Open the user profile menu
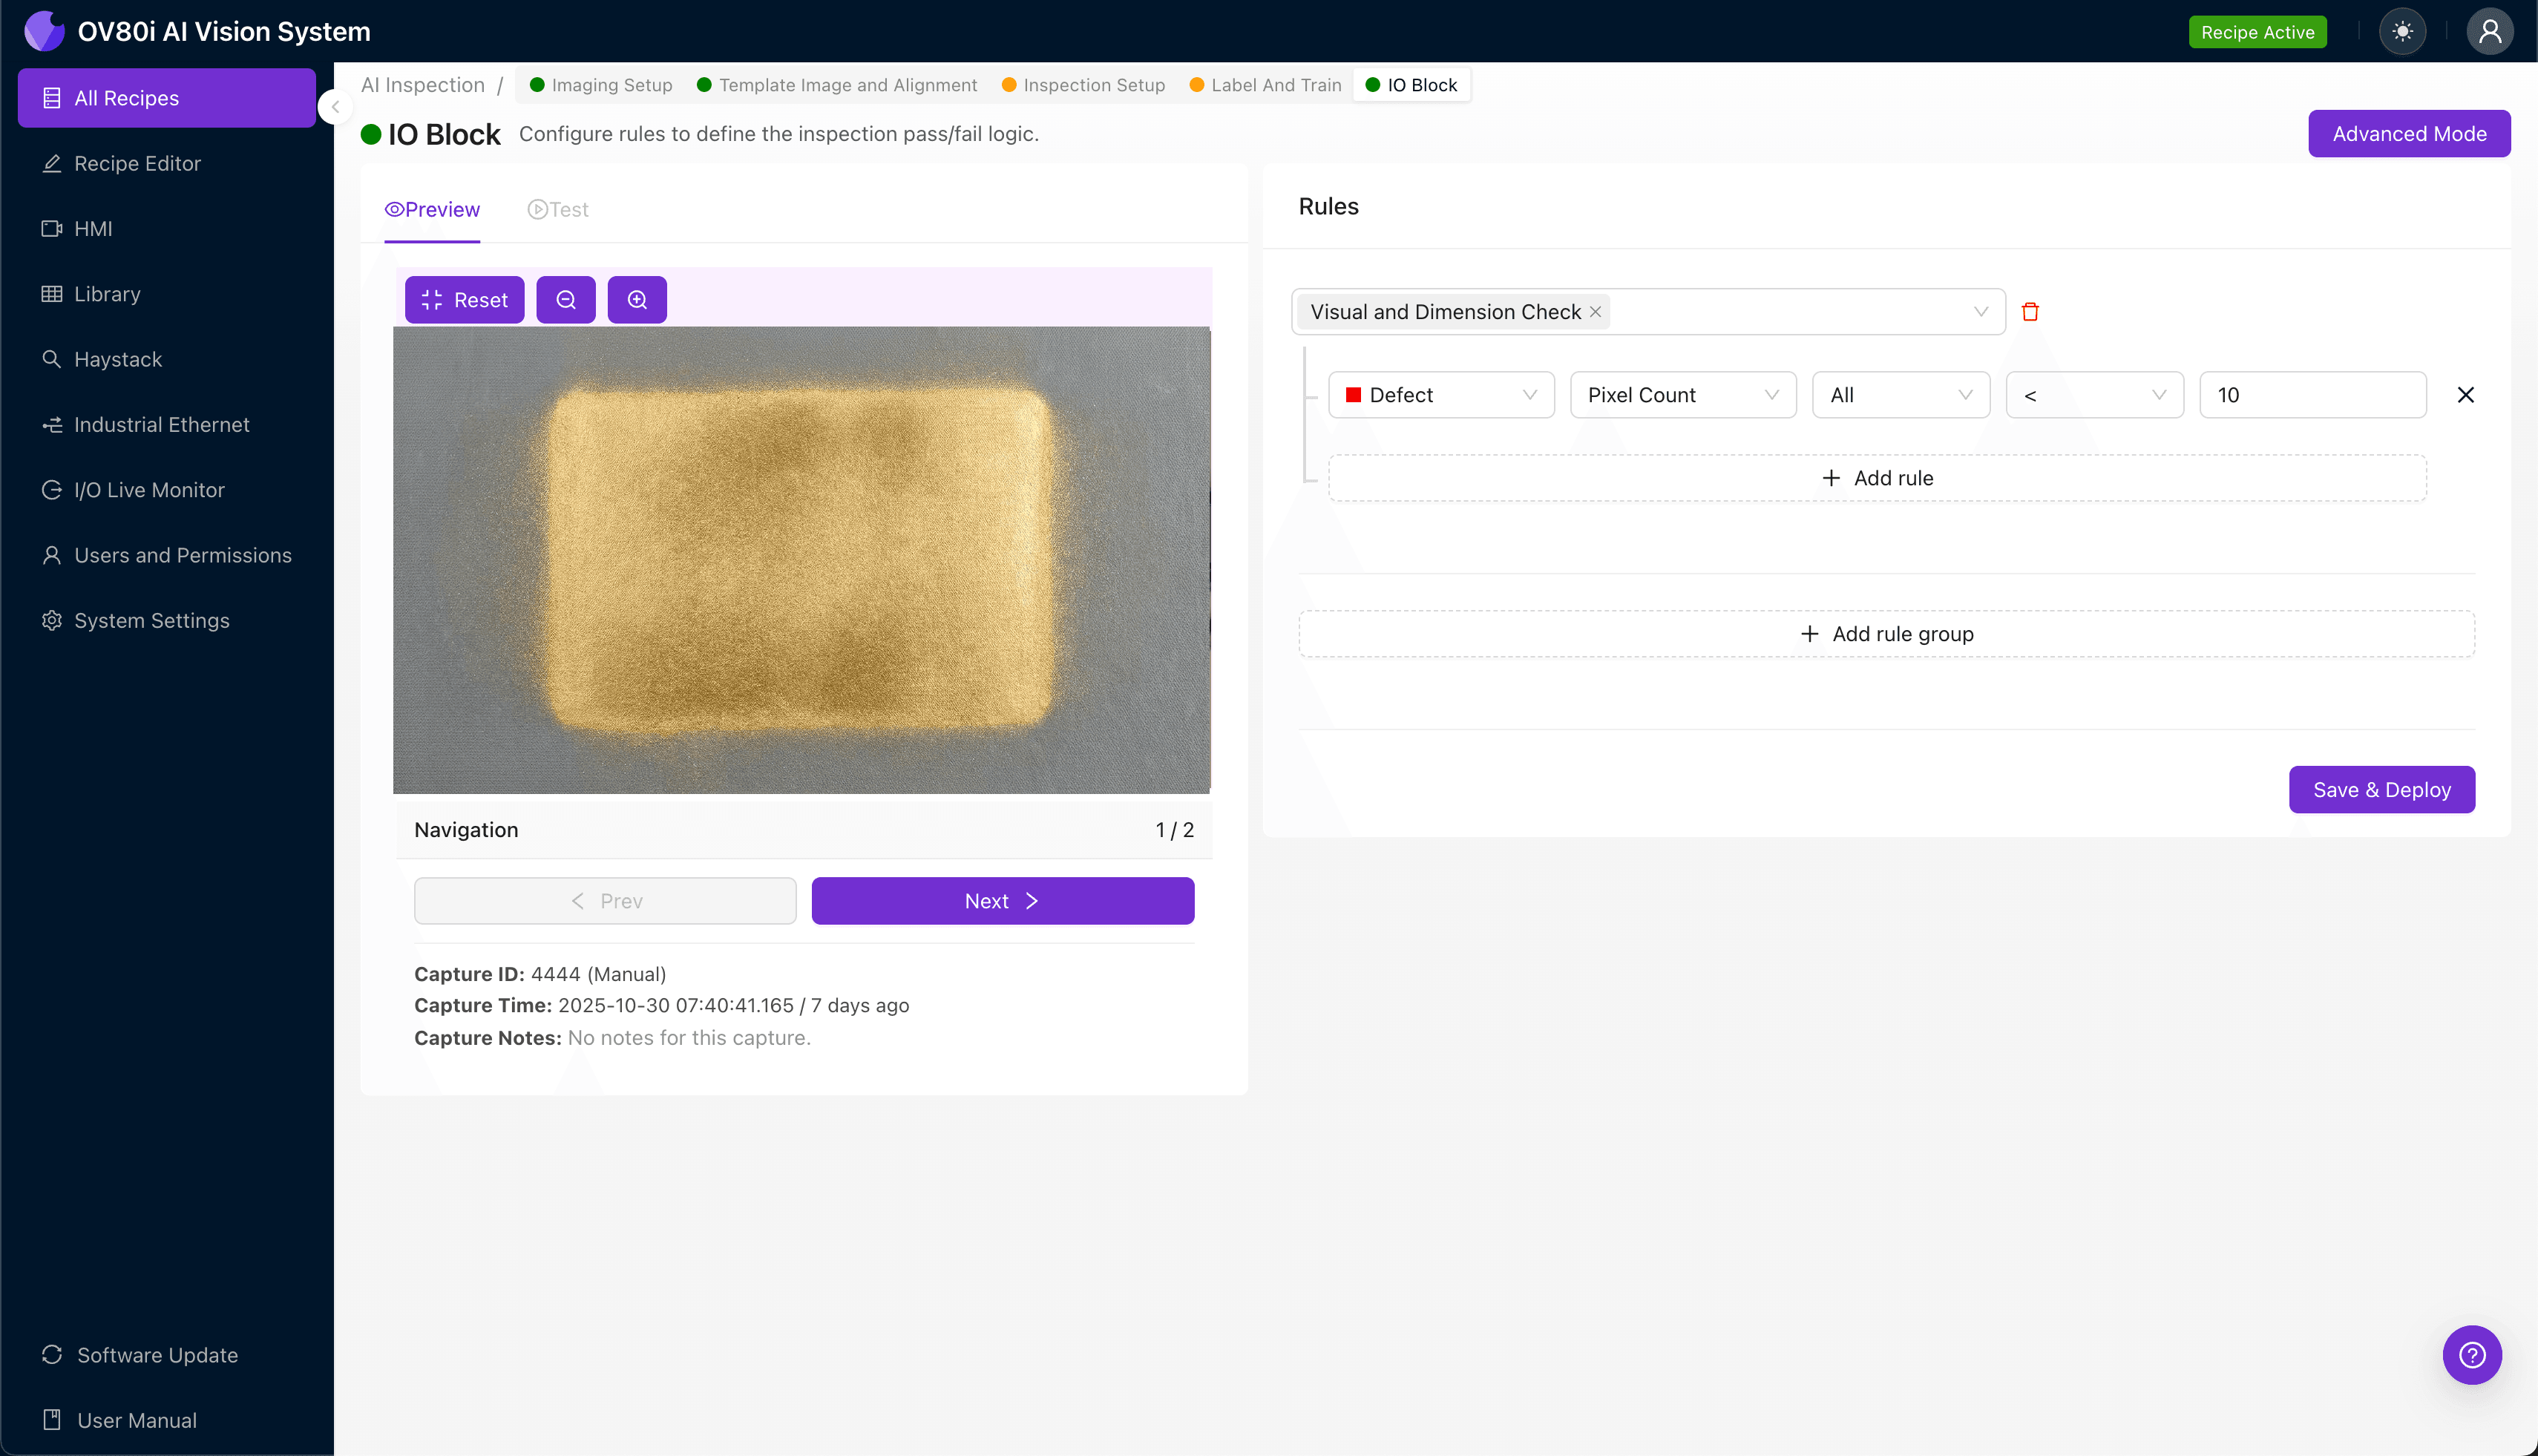Image resolution: width=2538 pixels, height=1456 pixels. (x=2489, y=31)
